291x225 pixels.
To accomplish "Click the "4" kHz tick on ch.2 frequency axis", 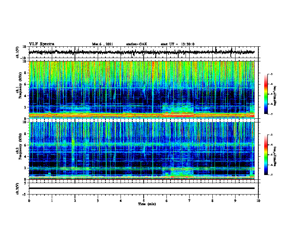I will click(26, 157).
